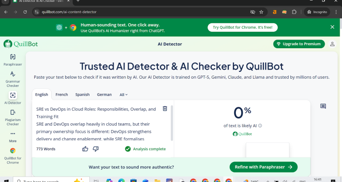Switch to the Spanish language tab
Viewport: 342px width, 182px height.
83,95
